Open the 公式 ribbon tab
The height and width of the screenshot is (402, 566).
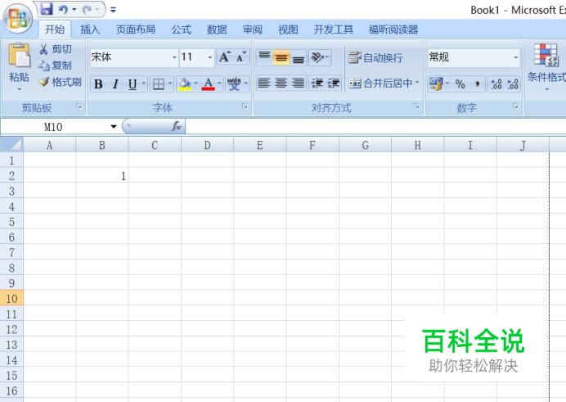[x=182, y=29]
